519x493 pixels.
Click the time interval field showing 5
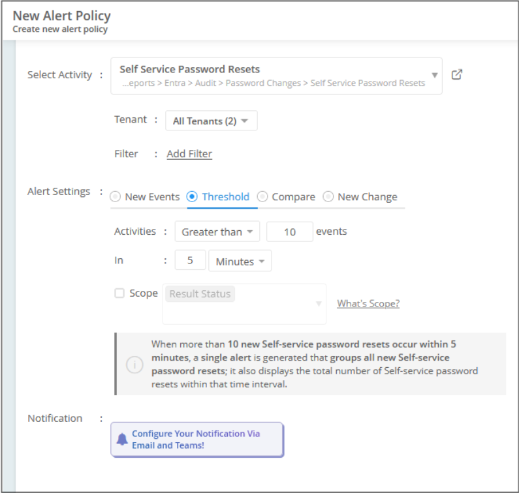190,260
